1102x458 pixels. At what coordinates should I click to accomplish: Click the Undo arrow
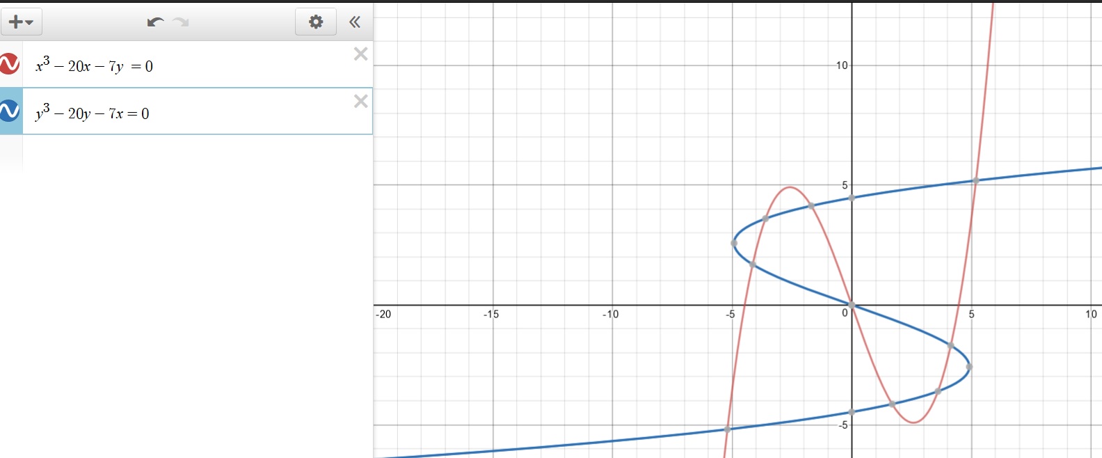click(154, 22)
